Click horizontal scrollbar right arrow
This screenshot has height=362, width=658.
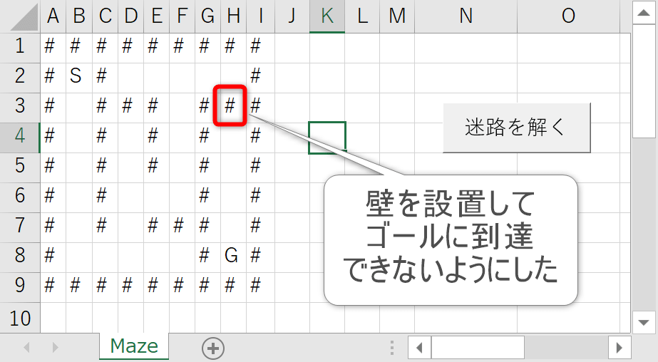click(618, 348)
